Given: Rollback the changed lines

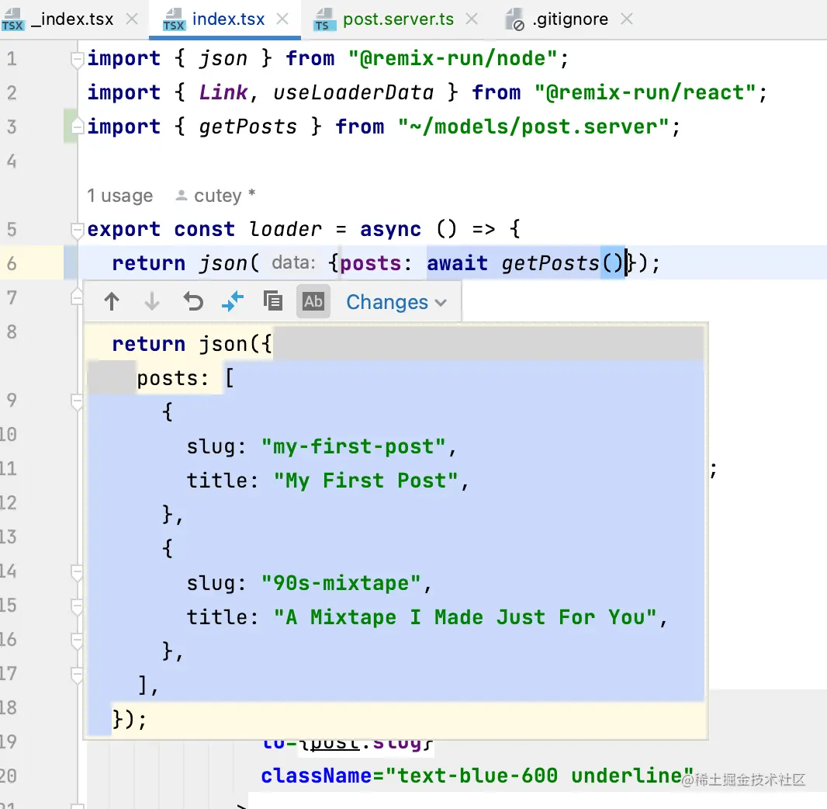Looking at the screenshot, I should (x=193, y=301).
